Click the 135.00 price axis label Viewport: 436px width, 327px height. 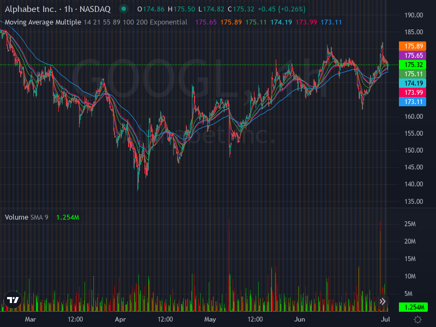point(414,201)
